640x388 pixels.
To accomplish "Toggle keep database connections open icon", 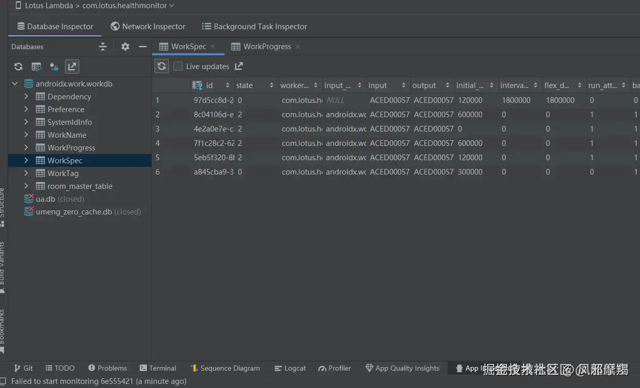I will (54, 67).
